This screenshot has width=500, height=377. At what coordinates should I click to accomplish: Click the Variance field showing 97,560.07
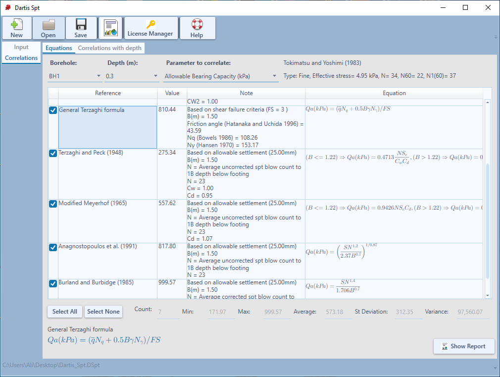(x=473, y=312)
